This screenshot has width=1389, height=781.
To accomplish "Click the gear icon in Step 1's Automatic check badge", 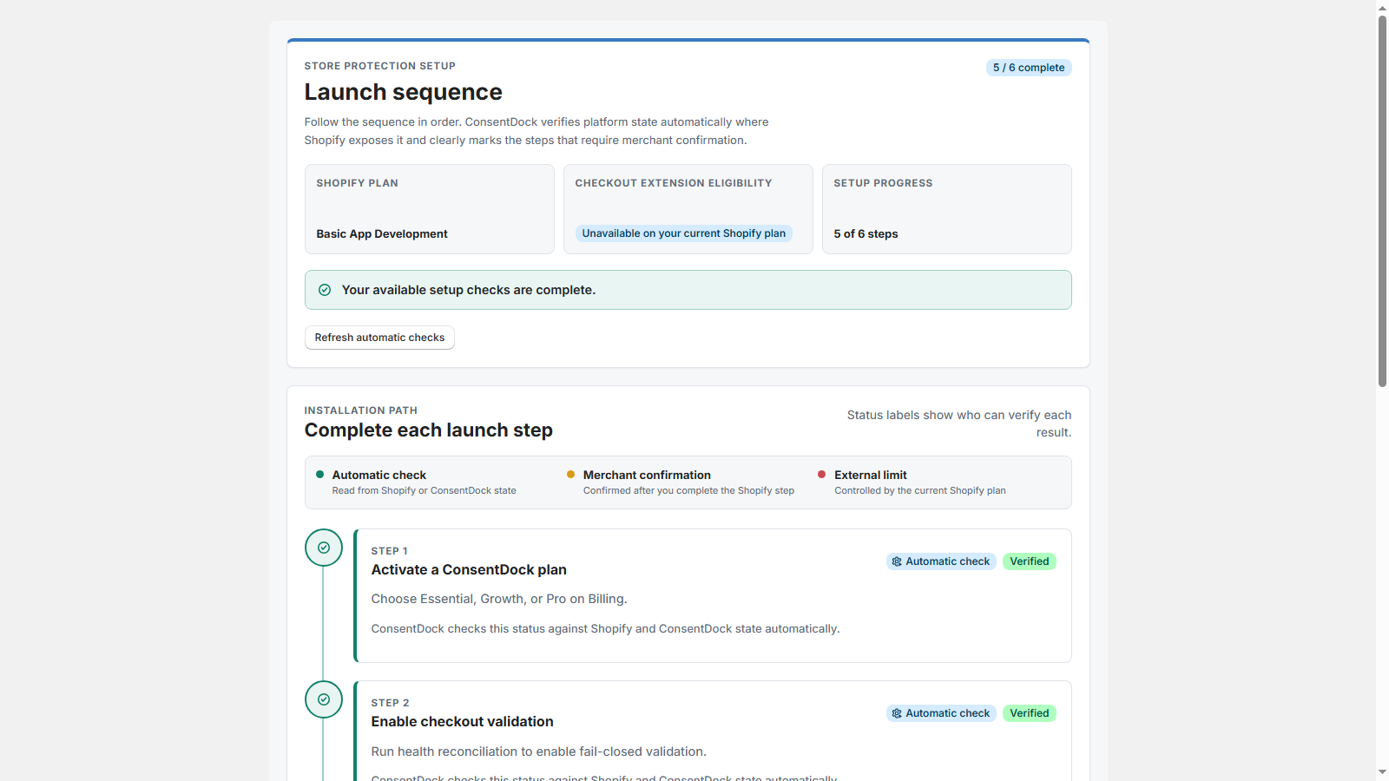I will pos(897,561).
